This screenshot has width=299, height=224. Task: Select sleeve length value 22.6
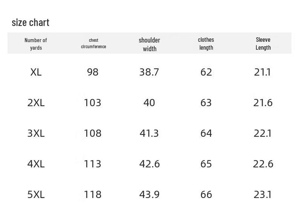pyautogui.click(x=263, y=164)
